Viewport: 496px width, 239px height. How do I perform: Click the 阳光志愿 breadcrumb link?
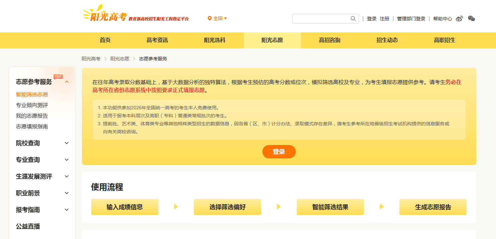(120, 59)
